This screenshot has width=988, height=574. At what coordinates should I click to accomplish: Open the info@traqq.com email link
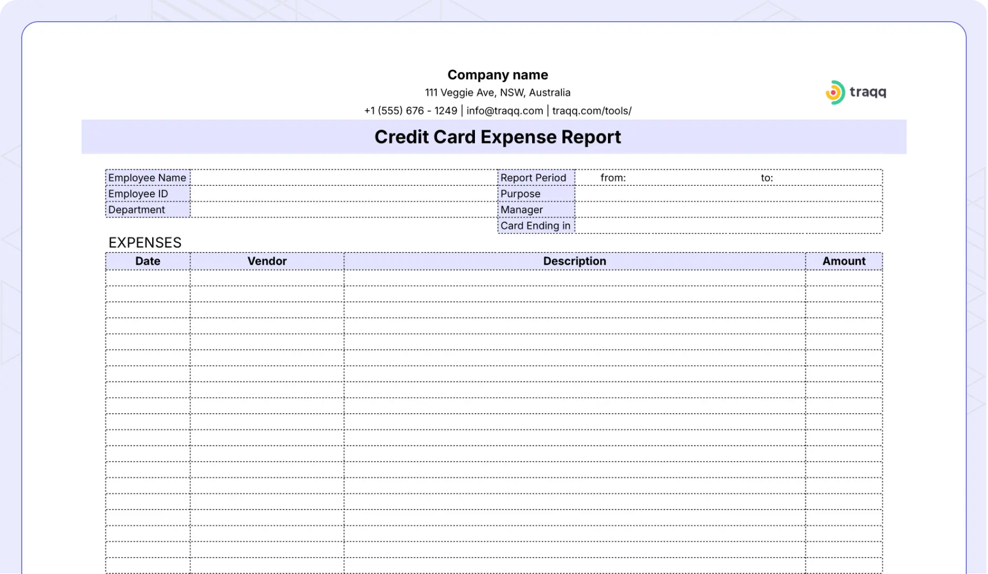[x=505, y=111]
